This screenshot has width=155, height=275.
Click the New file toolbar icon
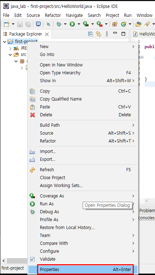[x=6, y=24]
